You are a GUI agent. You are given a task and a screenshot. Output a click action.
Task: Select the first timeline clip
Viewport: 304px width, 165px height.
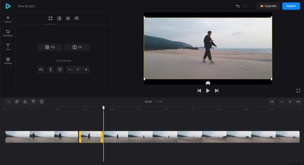click(x=42, y=137)
